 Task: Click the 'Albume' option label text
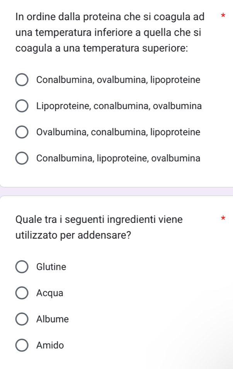(x=52, y=319)
